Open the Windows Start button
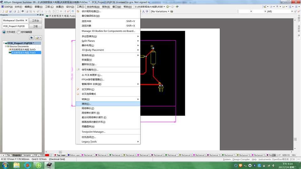 click(x=5, y=165)
